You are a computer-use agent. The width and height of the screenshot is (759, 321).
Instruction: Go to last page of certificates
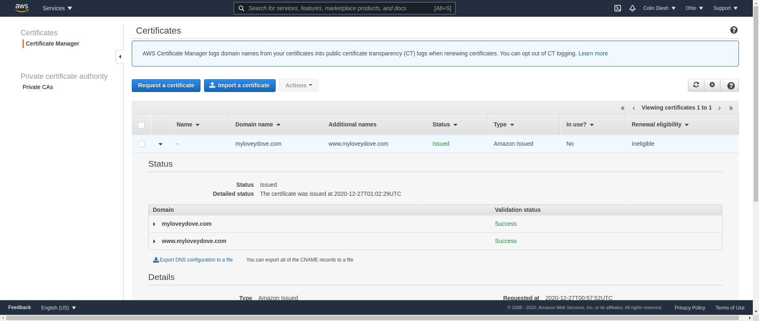click(731, 108)
